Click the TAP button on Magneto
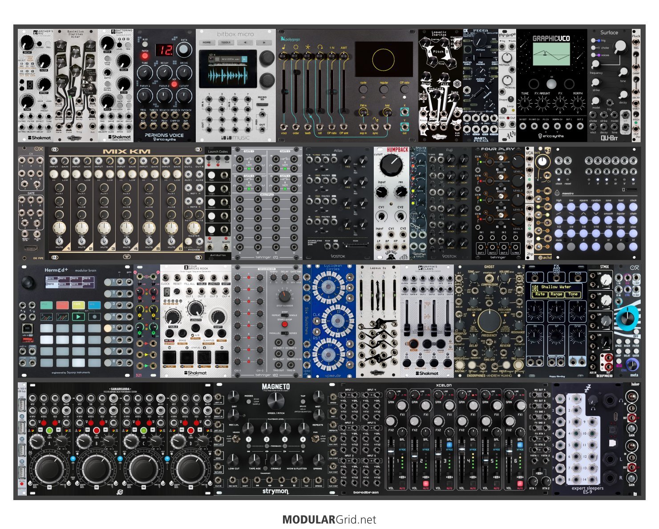 click(x=303, y=401)
